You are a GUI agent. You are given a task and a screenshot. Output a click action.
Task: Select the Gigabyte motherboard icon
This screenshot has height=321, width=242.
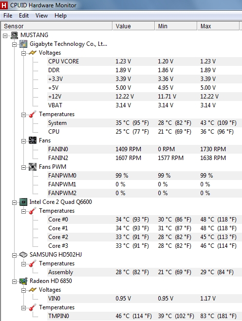click(x=23, y=44)
